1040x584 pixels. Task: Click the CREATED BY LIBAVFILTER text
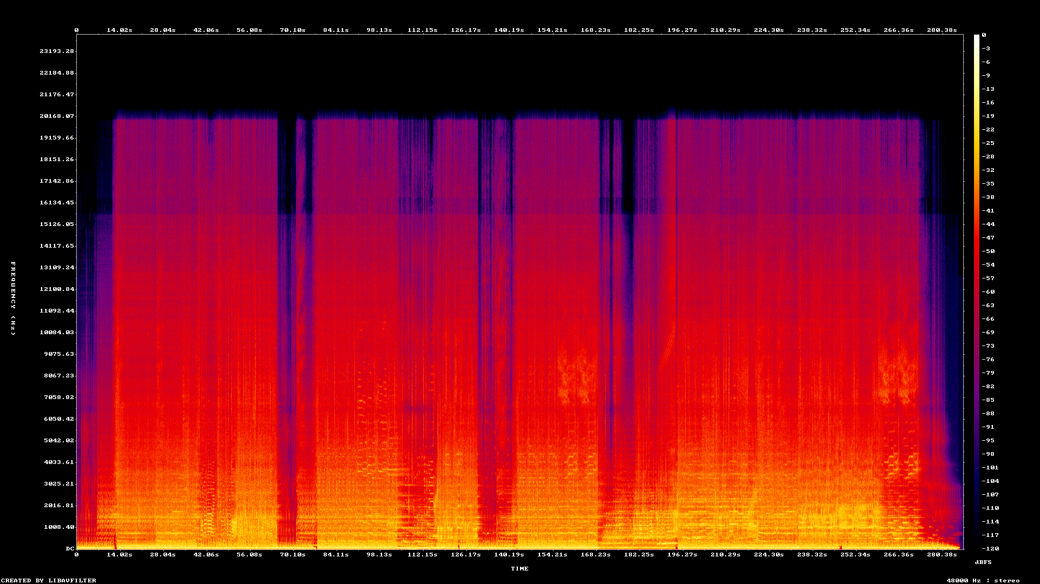[x=48, y=581]
